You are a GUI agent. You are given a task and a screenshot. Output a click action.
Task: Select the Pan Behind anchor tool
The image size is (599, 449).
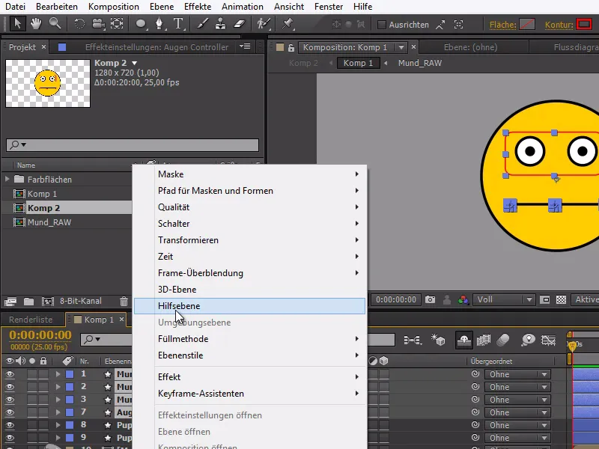click(117, 24)
